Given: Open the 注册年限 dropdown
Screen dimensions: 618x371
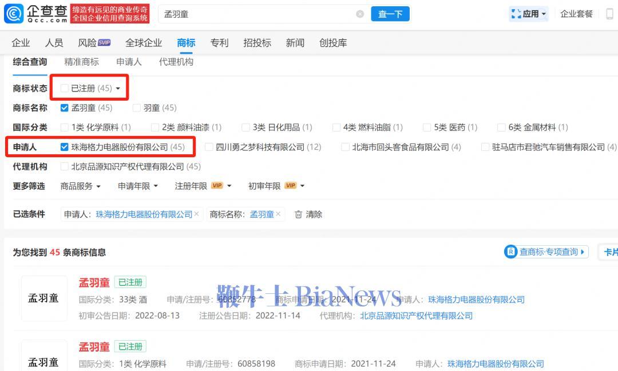Looking at the screenshot, I should [203, 186].
